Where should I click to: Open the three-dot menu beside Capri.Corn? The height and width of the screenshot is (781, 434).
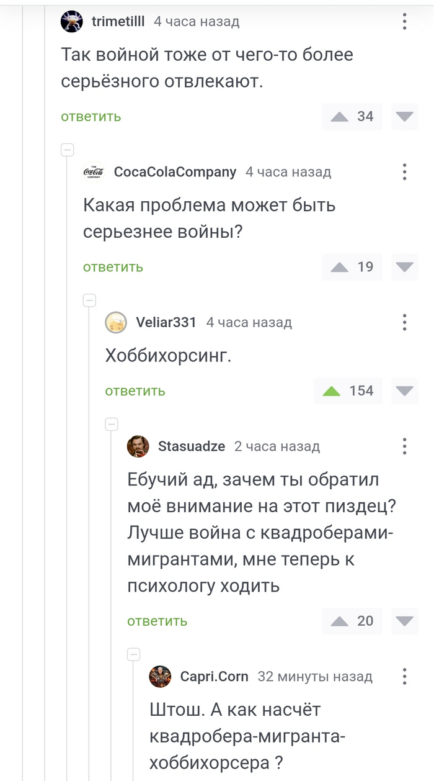tap(404, 677)
